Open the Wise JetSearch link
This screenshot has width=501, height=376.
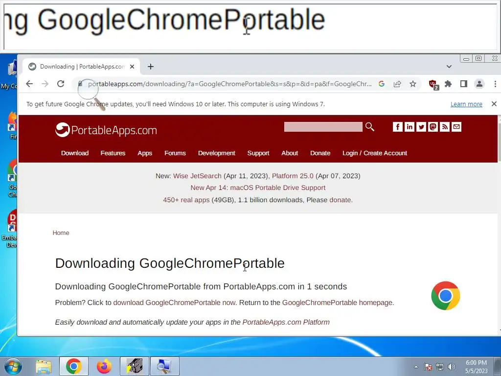[x=197, y=176]
